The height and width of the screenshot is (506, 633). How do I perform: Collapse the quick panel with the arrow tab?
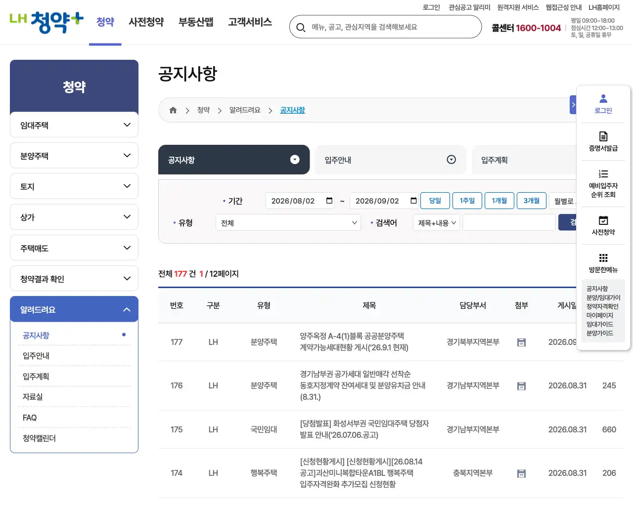click(x=573, y=105)
